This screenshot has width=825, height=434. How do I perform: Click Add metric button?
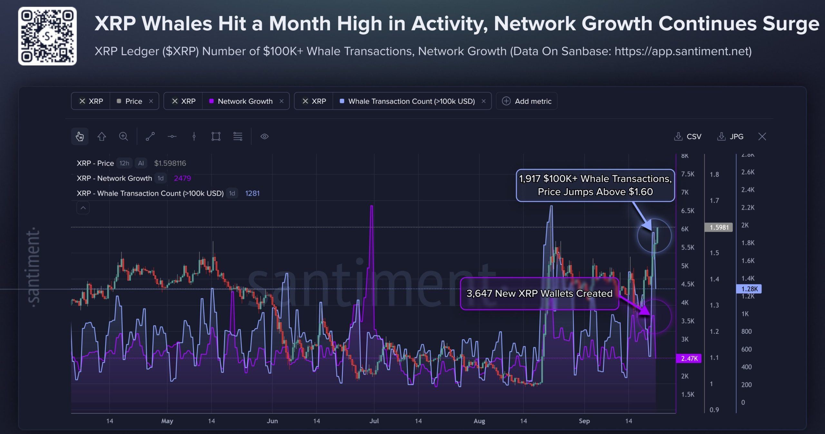(x=527, y=101)
